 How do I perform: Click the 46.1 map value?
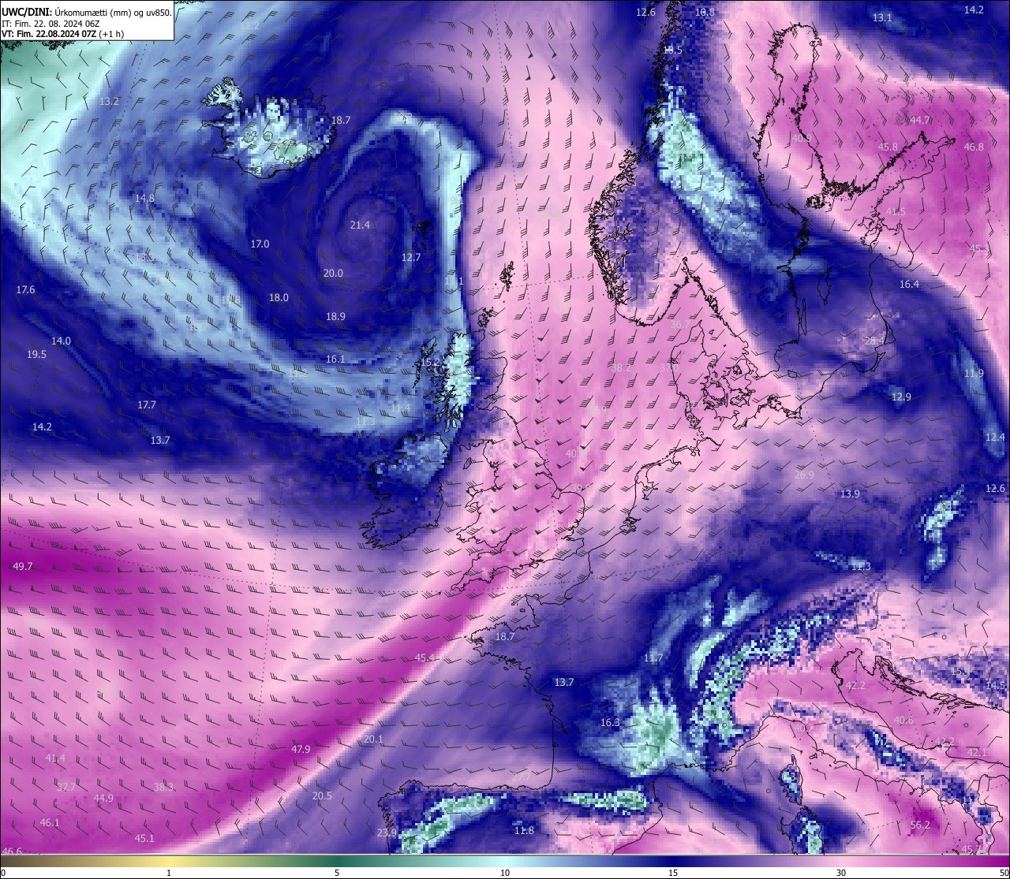click(50, 822)
